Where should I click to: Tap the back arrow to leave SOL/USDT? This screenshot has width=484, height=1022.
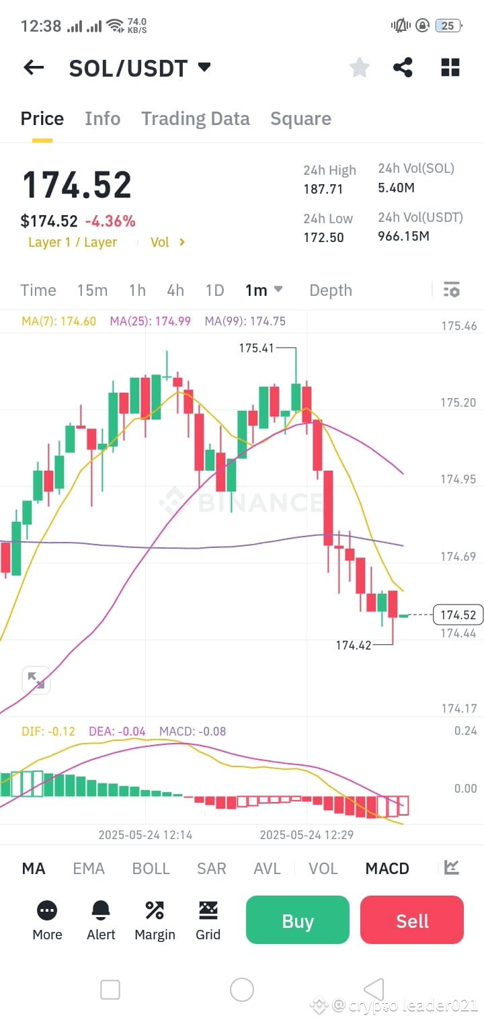coord(34,67)
